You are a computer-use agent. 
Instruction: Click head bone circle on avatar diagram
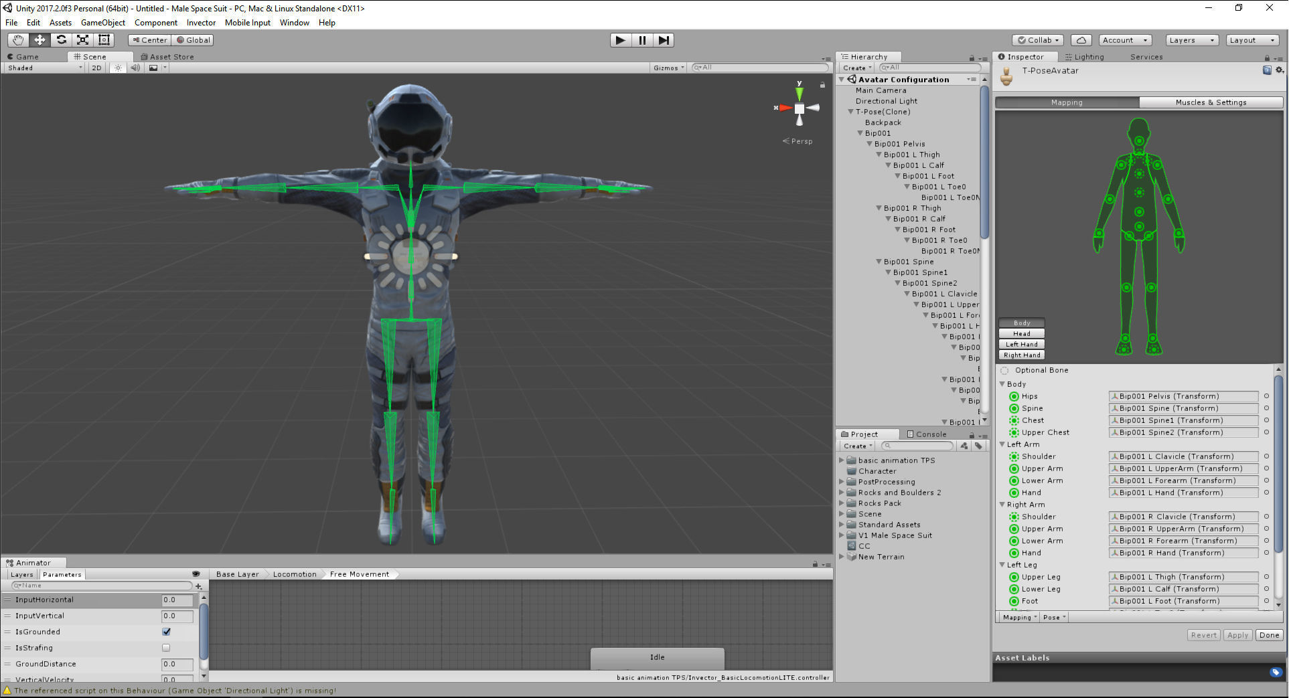pos(1139,141)
